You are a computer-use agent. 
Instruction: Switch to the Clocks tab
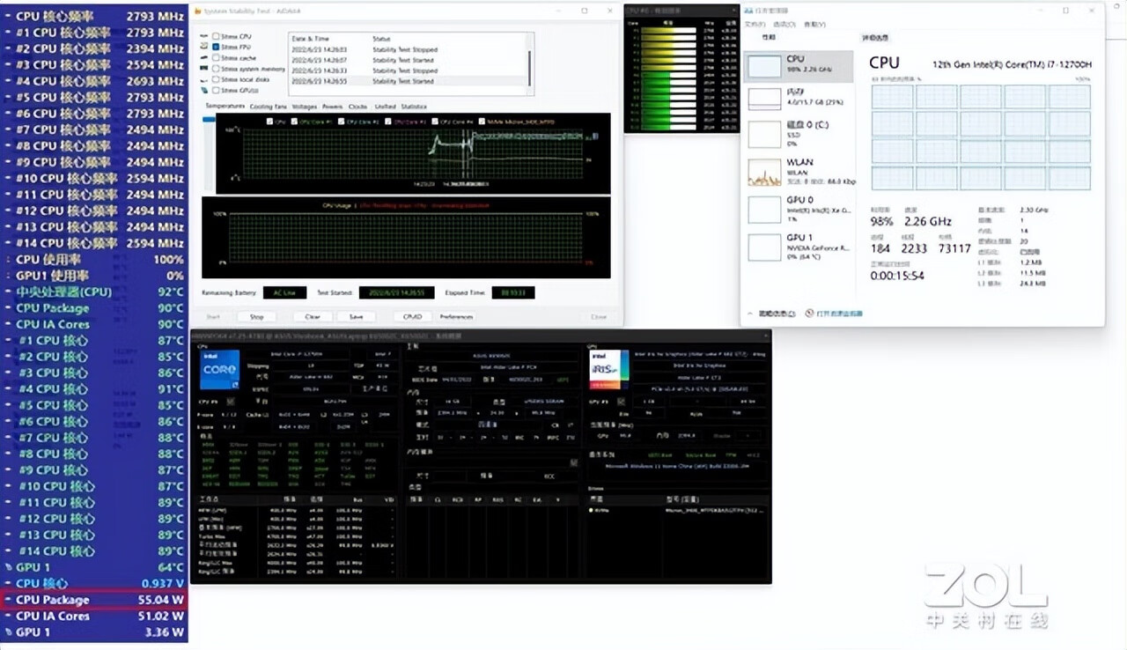tap(357, 107)
